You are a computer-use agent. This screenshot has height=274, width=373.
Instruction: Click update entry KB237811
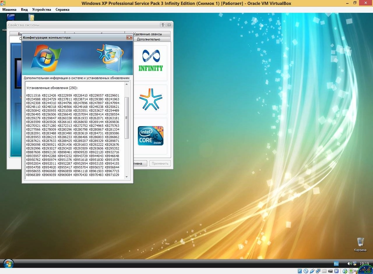(65, 99)
